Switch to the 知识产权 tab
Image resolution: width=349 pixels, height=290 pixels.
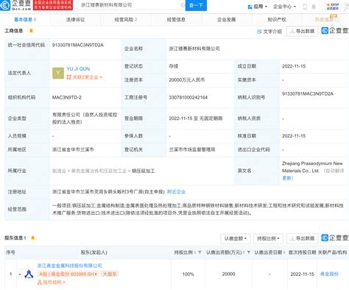(x=277, y=20)
